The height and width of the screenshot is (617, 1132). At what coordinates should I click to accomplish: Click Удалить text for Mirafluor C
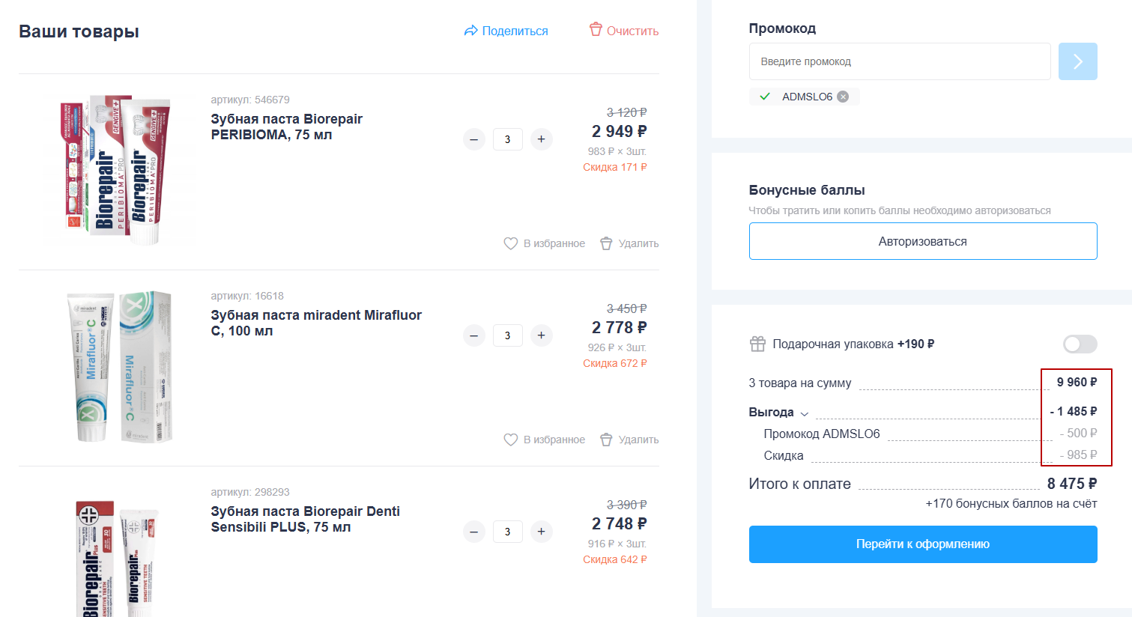[638, 440]
